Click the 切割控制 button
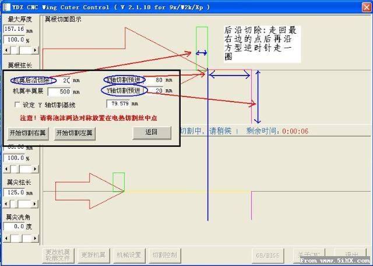This screenshot has width=373, height=266. click(x=164, y=256)
